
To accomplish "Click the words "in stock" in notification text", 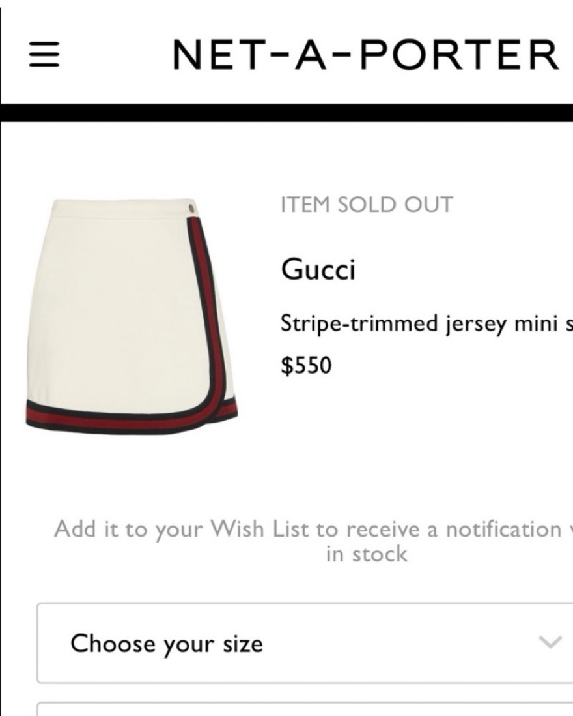I will tap(366, 554).
